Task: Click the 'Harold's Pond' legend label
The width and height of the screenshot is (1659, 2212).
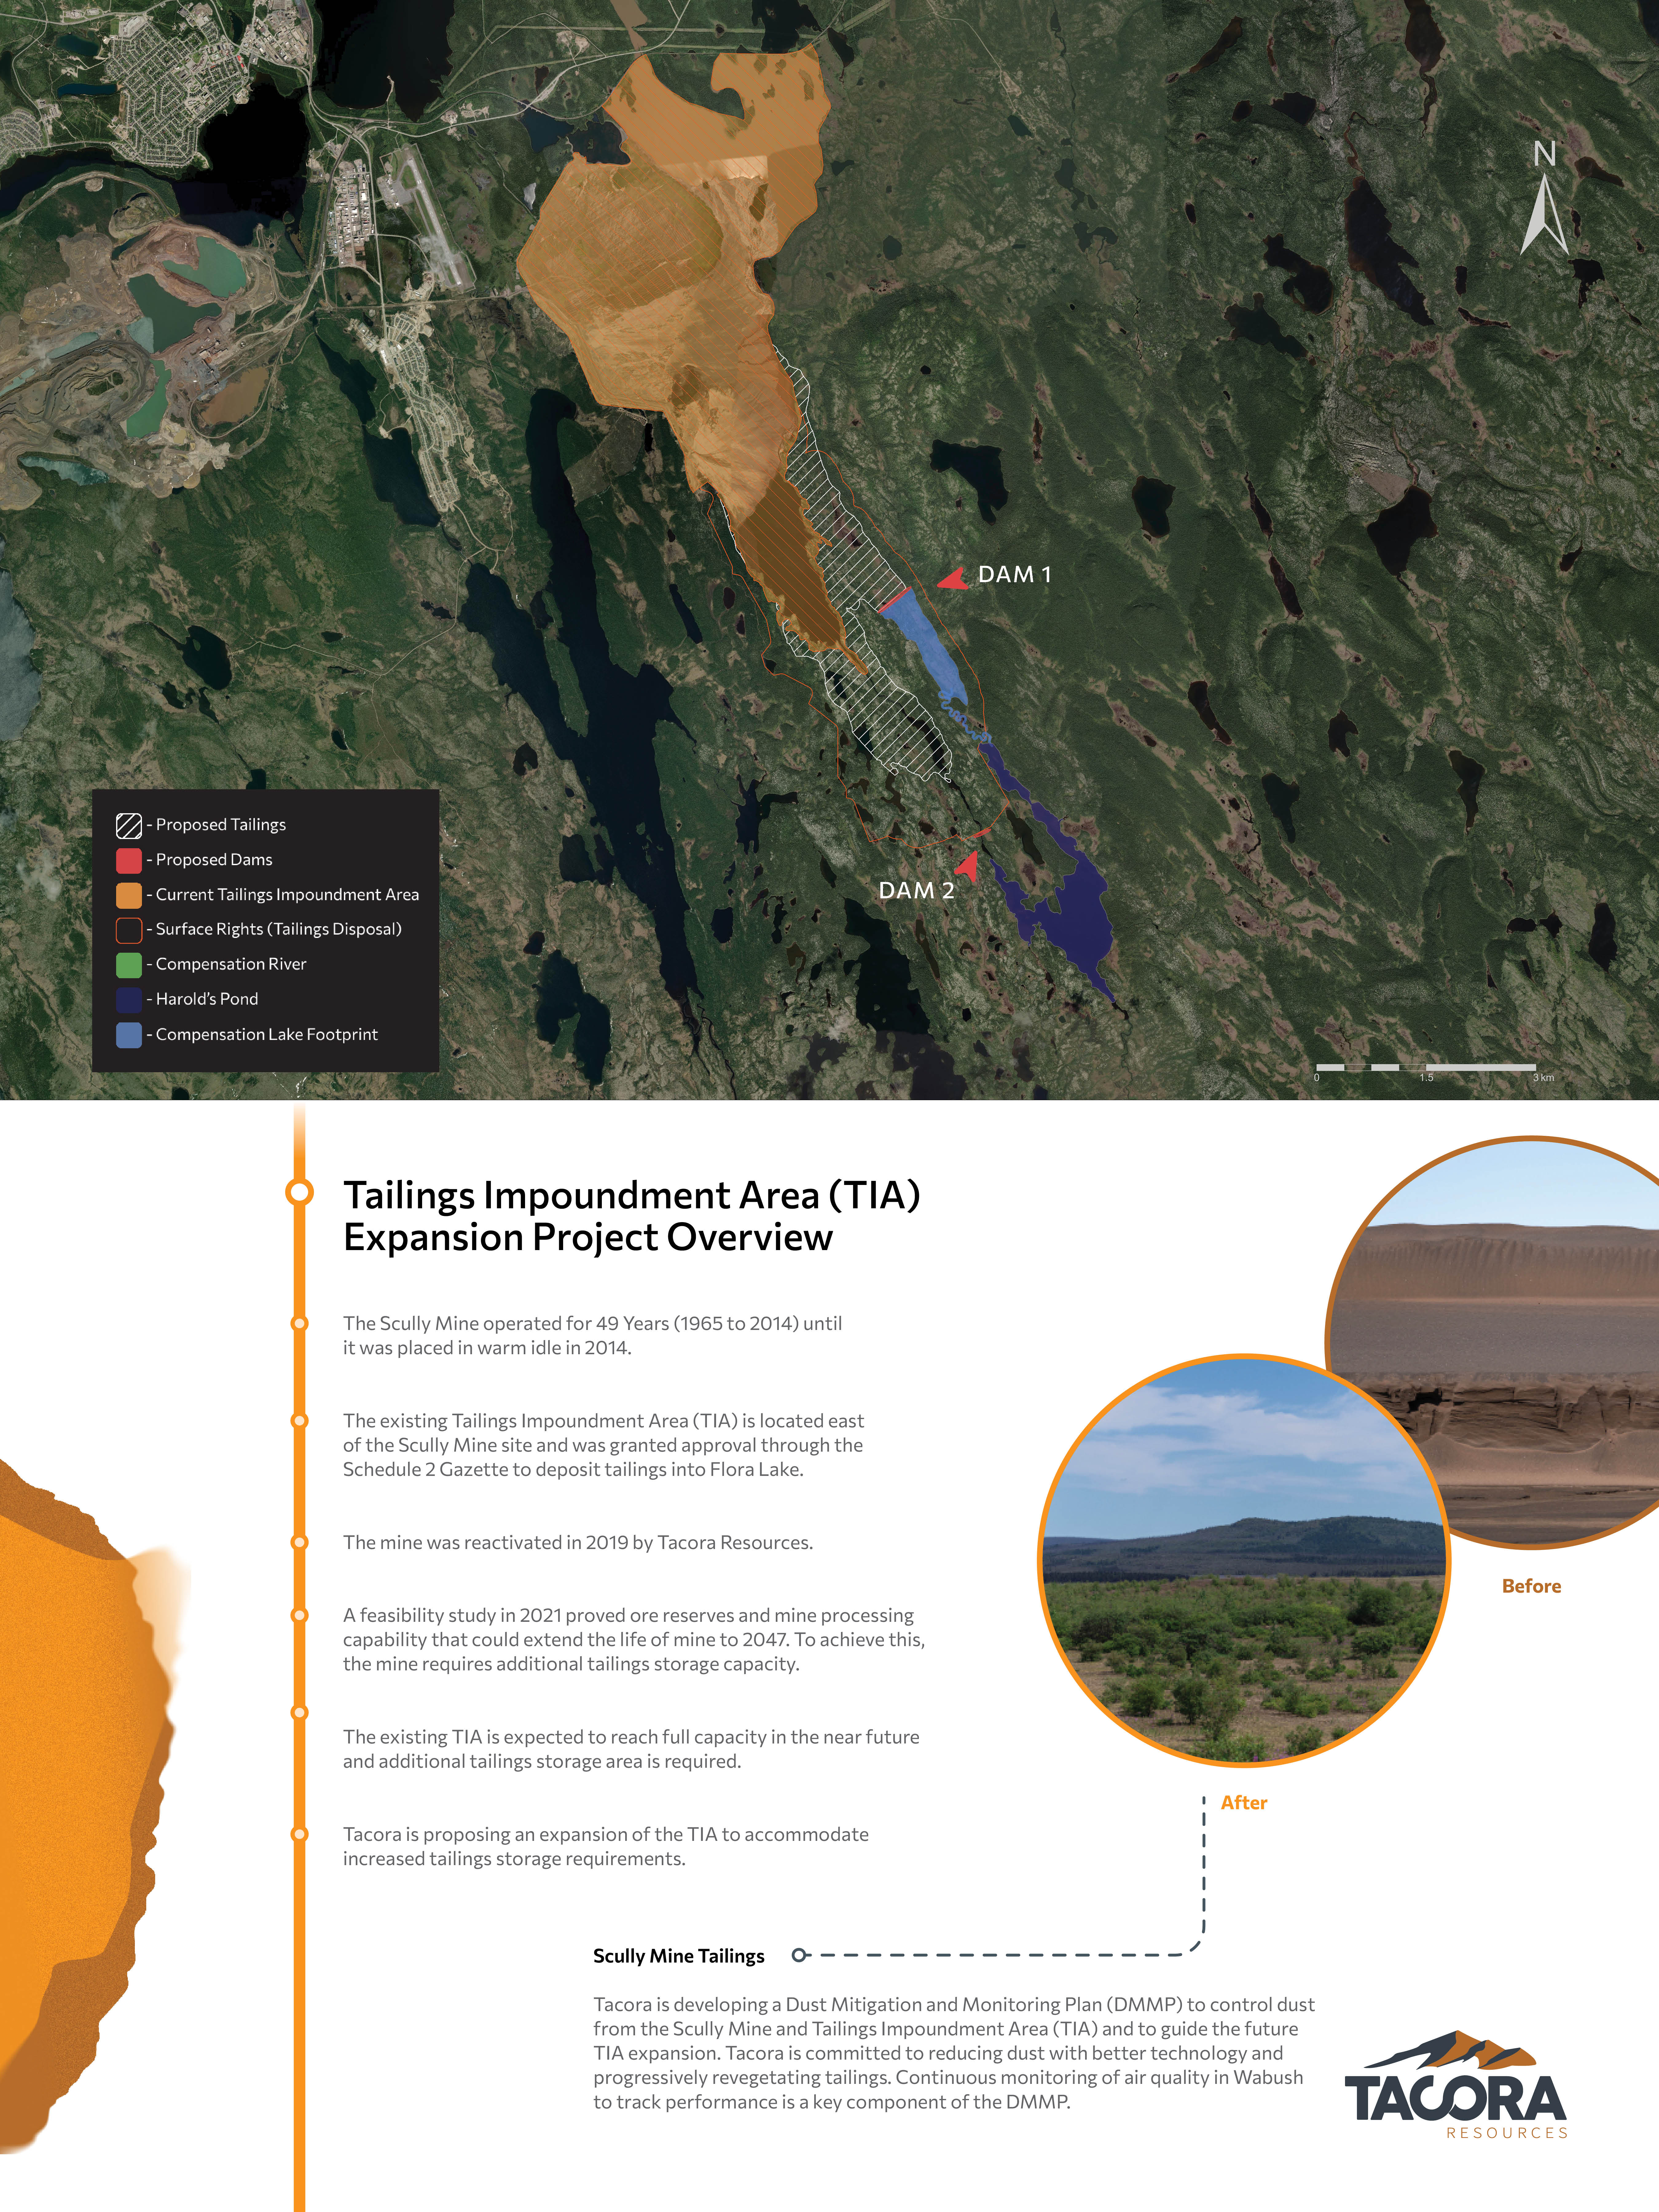Action: 207,999
